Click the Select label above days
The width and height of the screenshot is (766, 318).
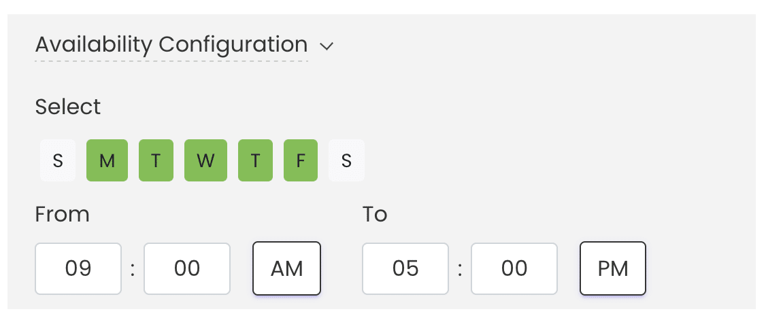click(68, 107)
